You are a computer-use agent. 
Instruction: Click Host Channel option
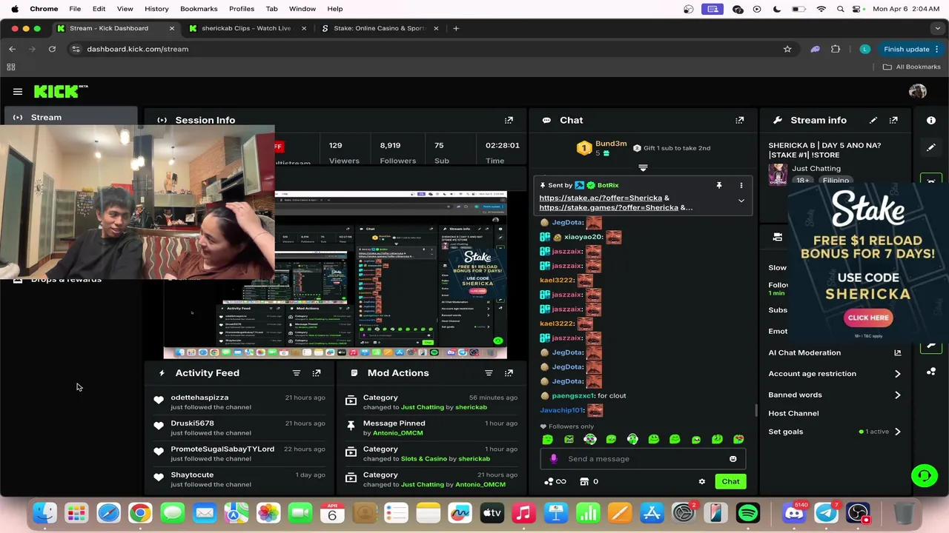point(793,413)
